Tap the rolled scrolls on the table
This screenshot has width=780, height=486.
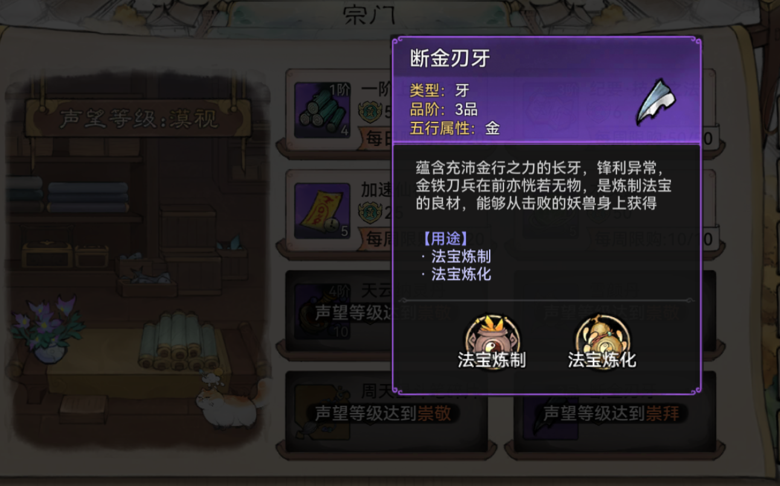point(178,339)
